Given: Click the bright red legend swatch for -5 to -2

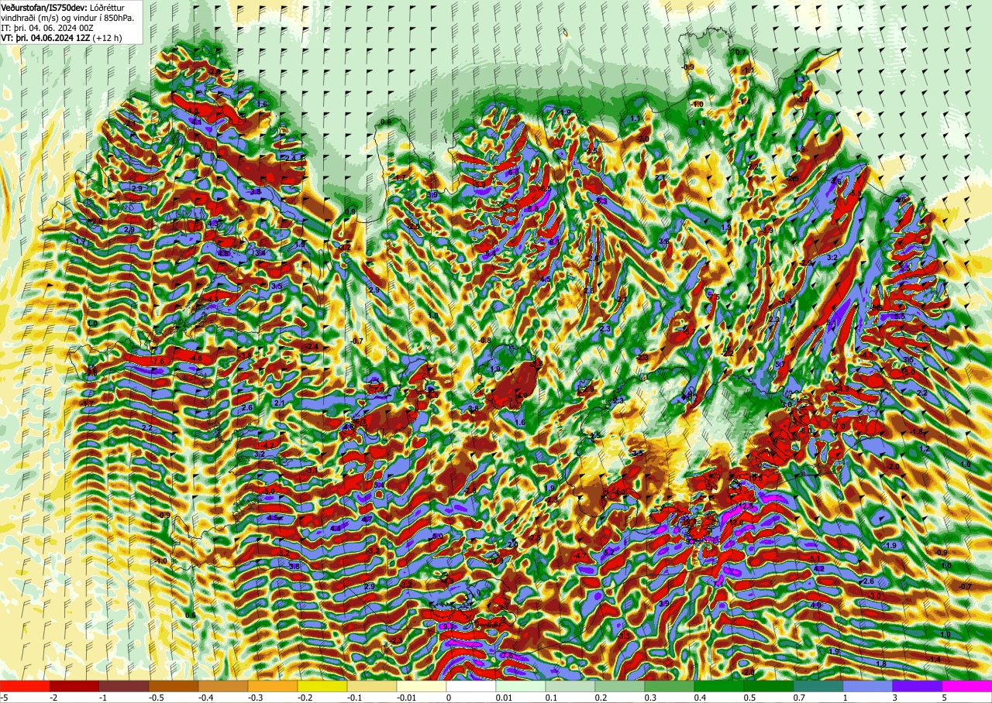Looking at the screenshot, I should [25, 686].
